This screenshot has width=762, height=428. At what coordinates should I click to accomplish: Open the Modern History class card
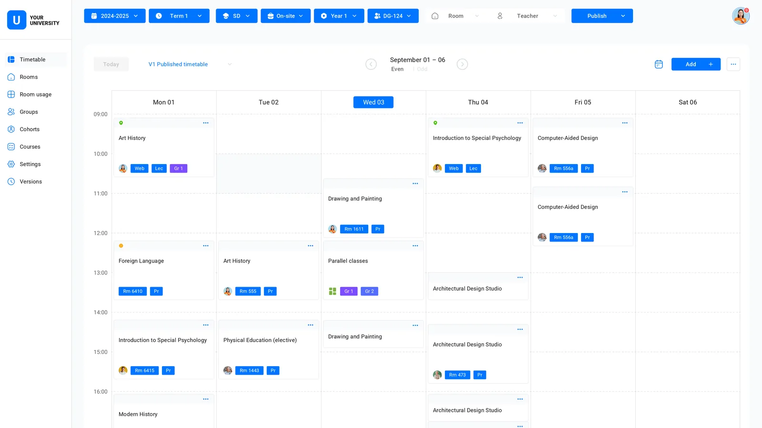[x=164, y=412]
